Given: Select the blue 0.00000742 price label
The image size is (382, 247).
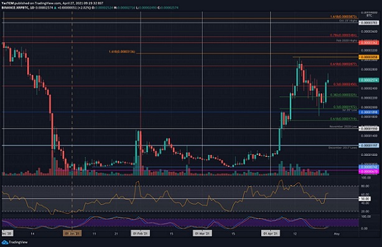Looking at the screenshot, I should tap(369, 167).
